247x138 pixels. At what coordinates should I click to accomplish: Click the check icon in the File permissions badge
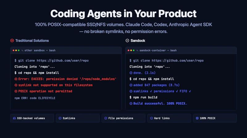106,118
